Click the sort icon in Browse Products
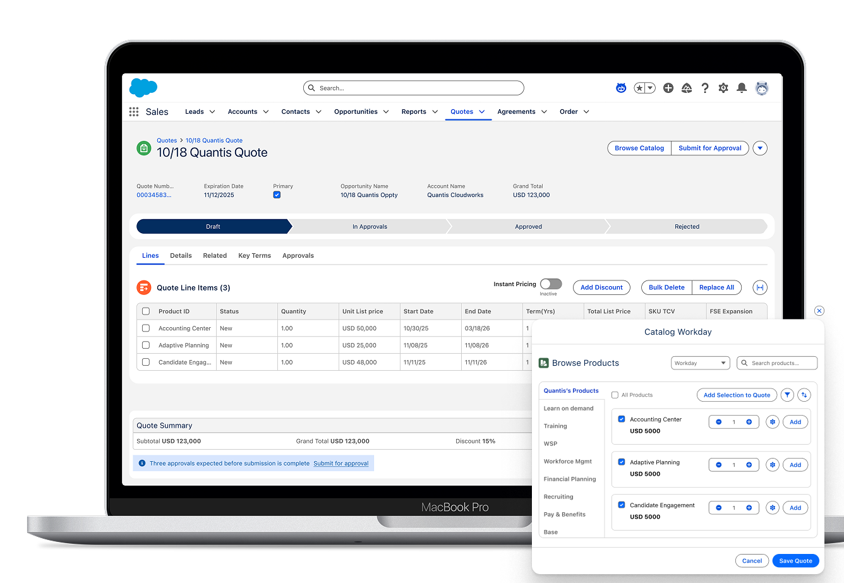 pos(804,395)
